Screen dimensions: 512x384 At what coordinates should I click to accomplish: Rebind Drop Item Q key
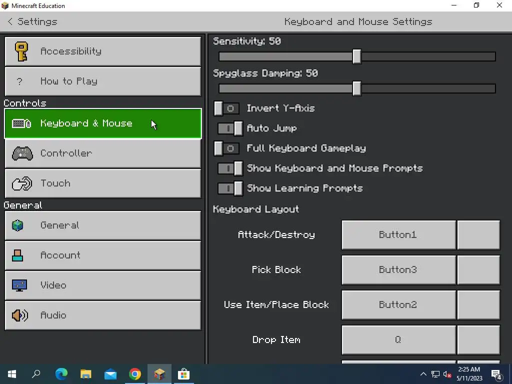pyautogui.click(x=398, y=340)
